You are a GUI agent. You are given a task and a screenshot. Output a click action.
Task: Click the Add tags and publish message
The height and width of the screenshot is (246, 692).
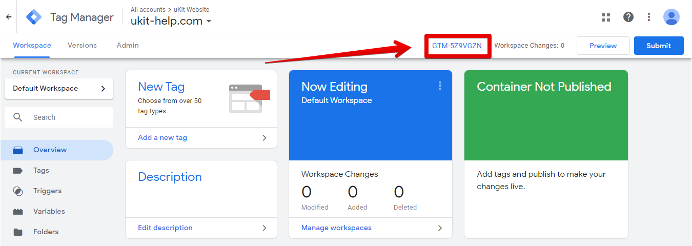541,180
